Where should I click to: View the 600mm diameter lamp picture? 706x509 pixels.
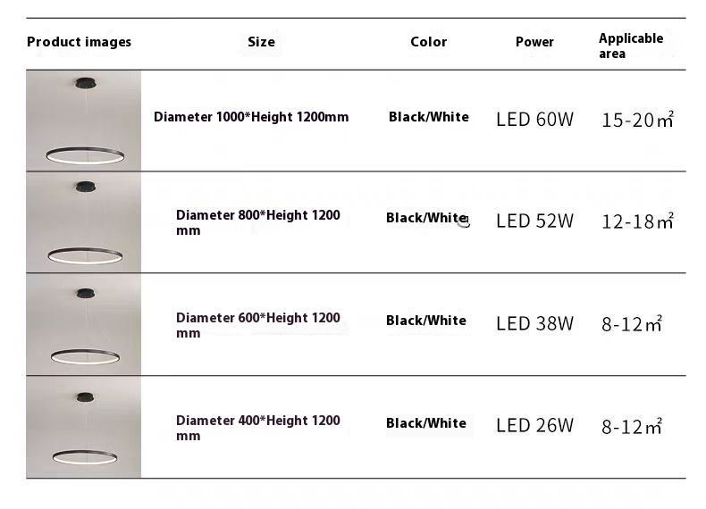(84, 324)
